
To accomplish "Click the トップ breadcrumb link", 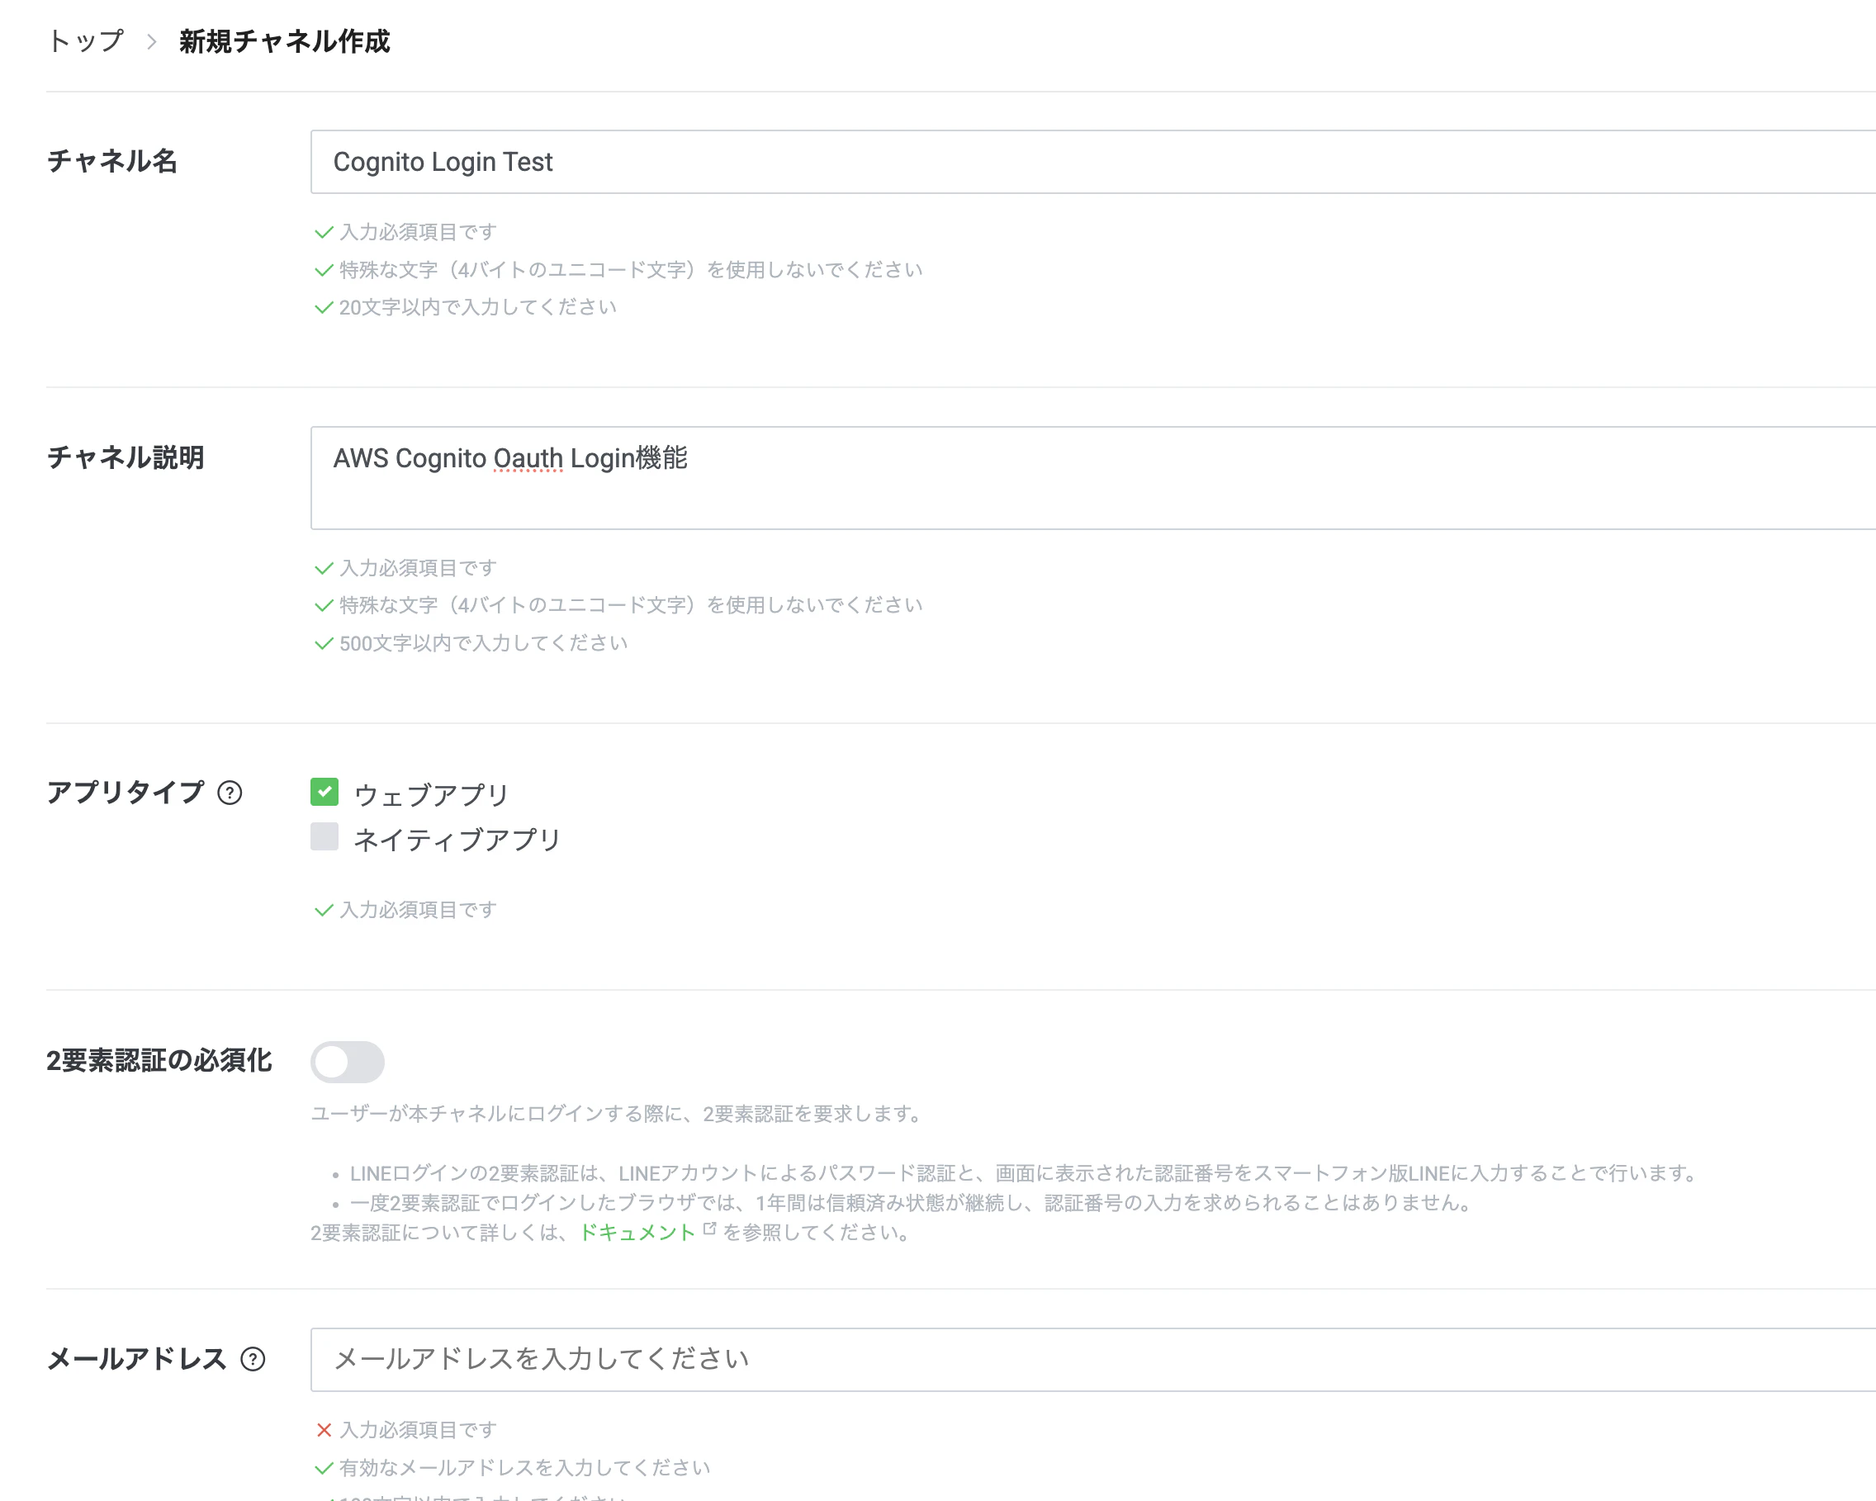I will pos(85,41).
